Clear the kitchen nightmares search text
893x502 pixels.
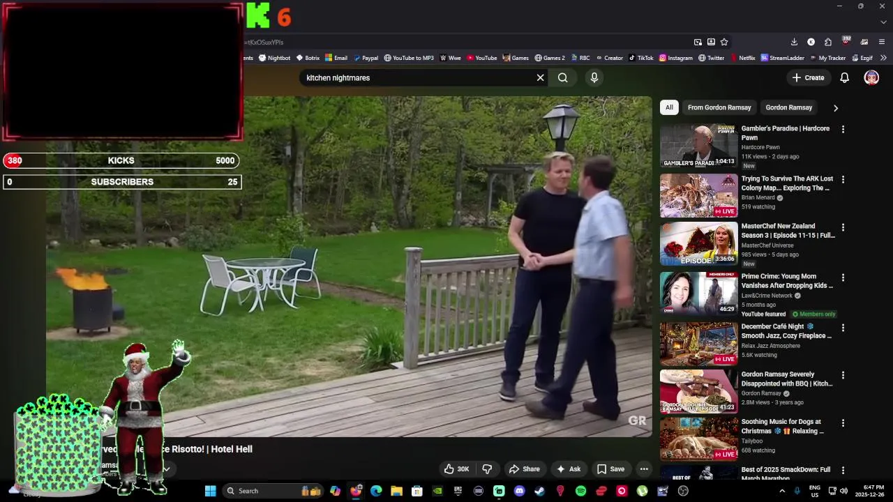click(540, 77)
